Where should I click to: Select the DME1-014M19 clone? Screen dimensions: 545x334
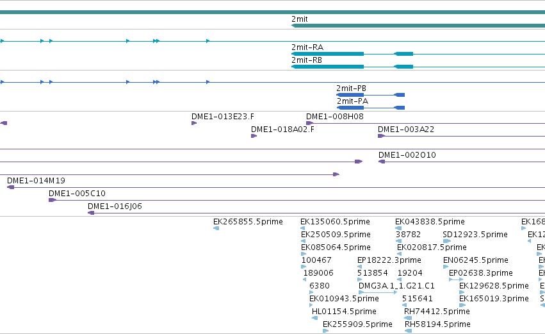(36, 181)
